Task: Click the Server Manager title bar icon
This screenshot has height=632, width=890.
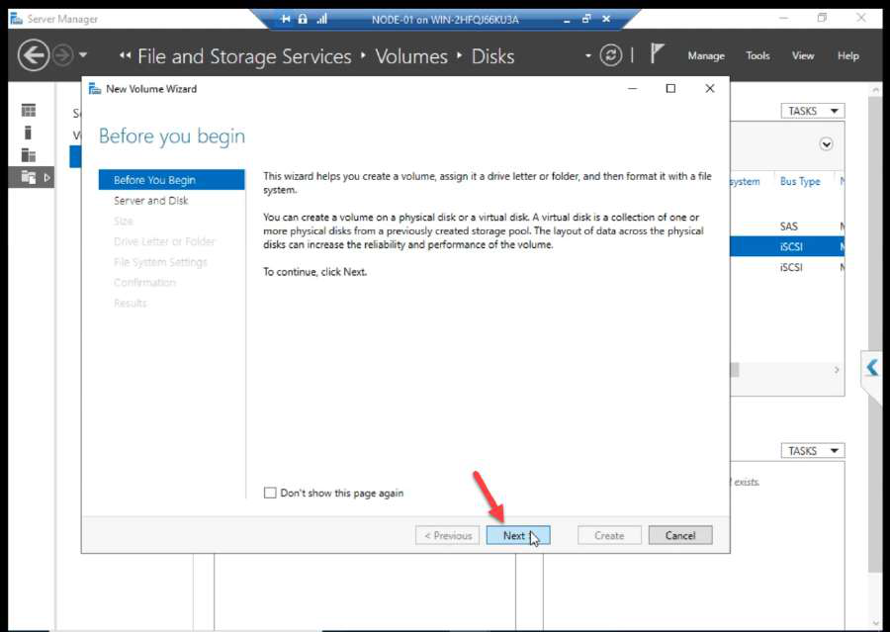Action: (17, 19)
